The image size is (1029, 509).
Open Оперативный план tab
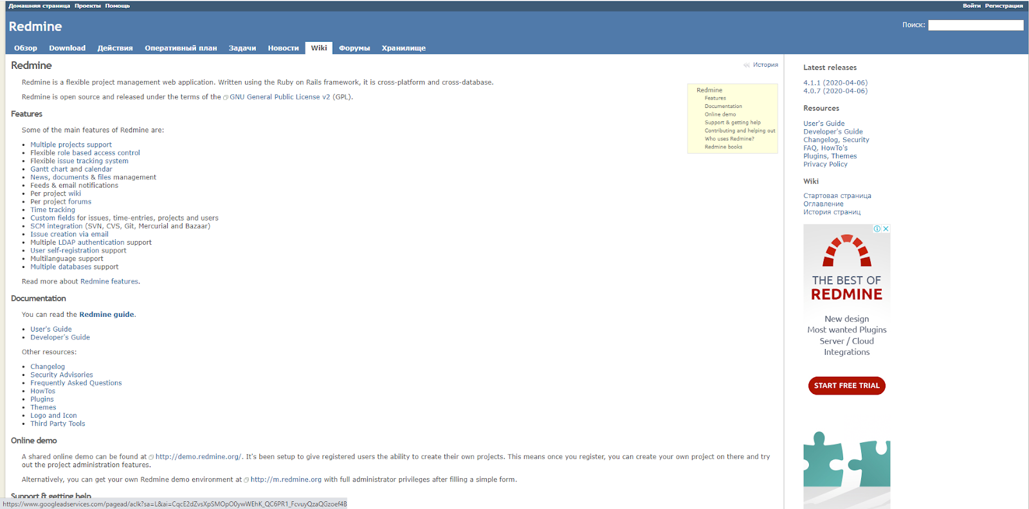[x=181, y=48]
